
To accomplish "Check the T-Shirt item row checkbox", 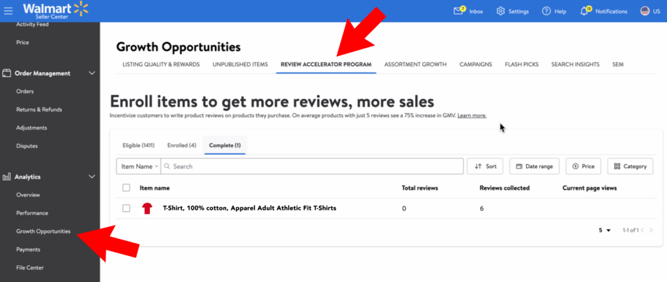I will click(126, 208).
